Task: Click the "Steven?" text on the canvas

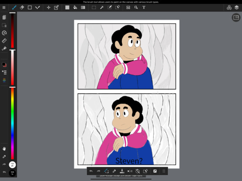Action: [129, 161]
